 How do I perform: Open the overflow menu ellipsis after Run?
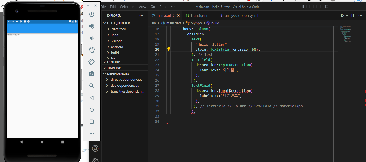tap(173, 7)
